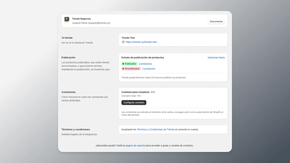Click the Comisiones section heading
The width and height of the screenshot is (290, 163).
tap(69, 92)
